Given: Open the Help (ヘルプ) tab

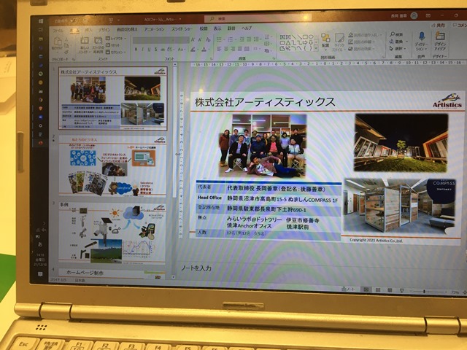Looking at the screenshot, I should (247, 28).
